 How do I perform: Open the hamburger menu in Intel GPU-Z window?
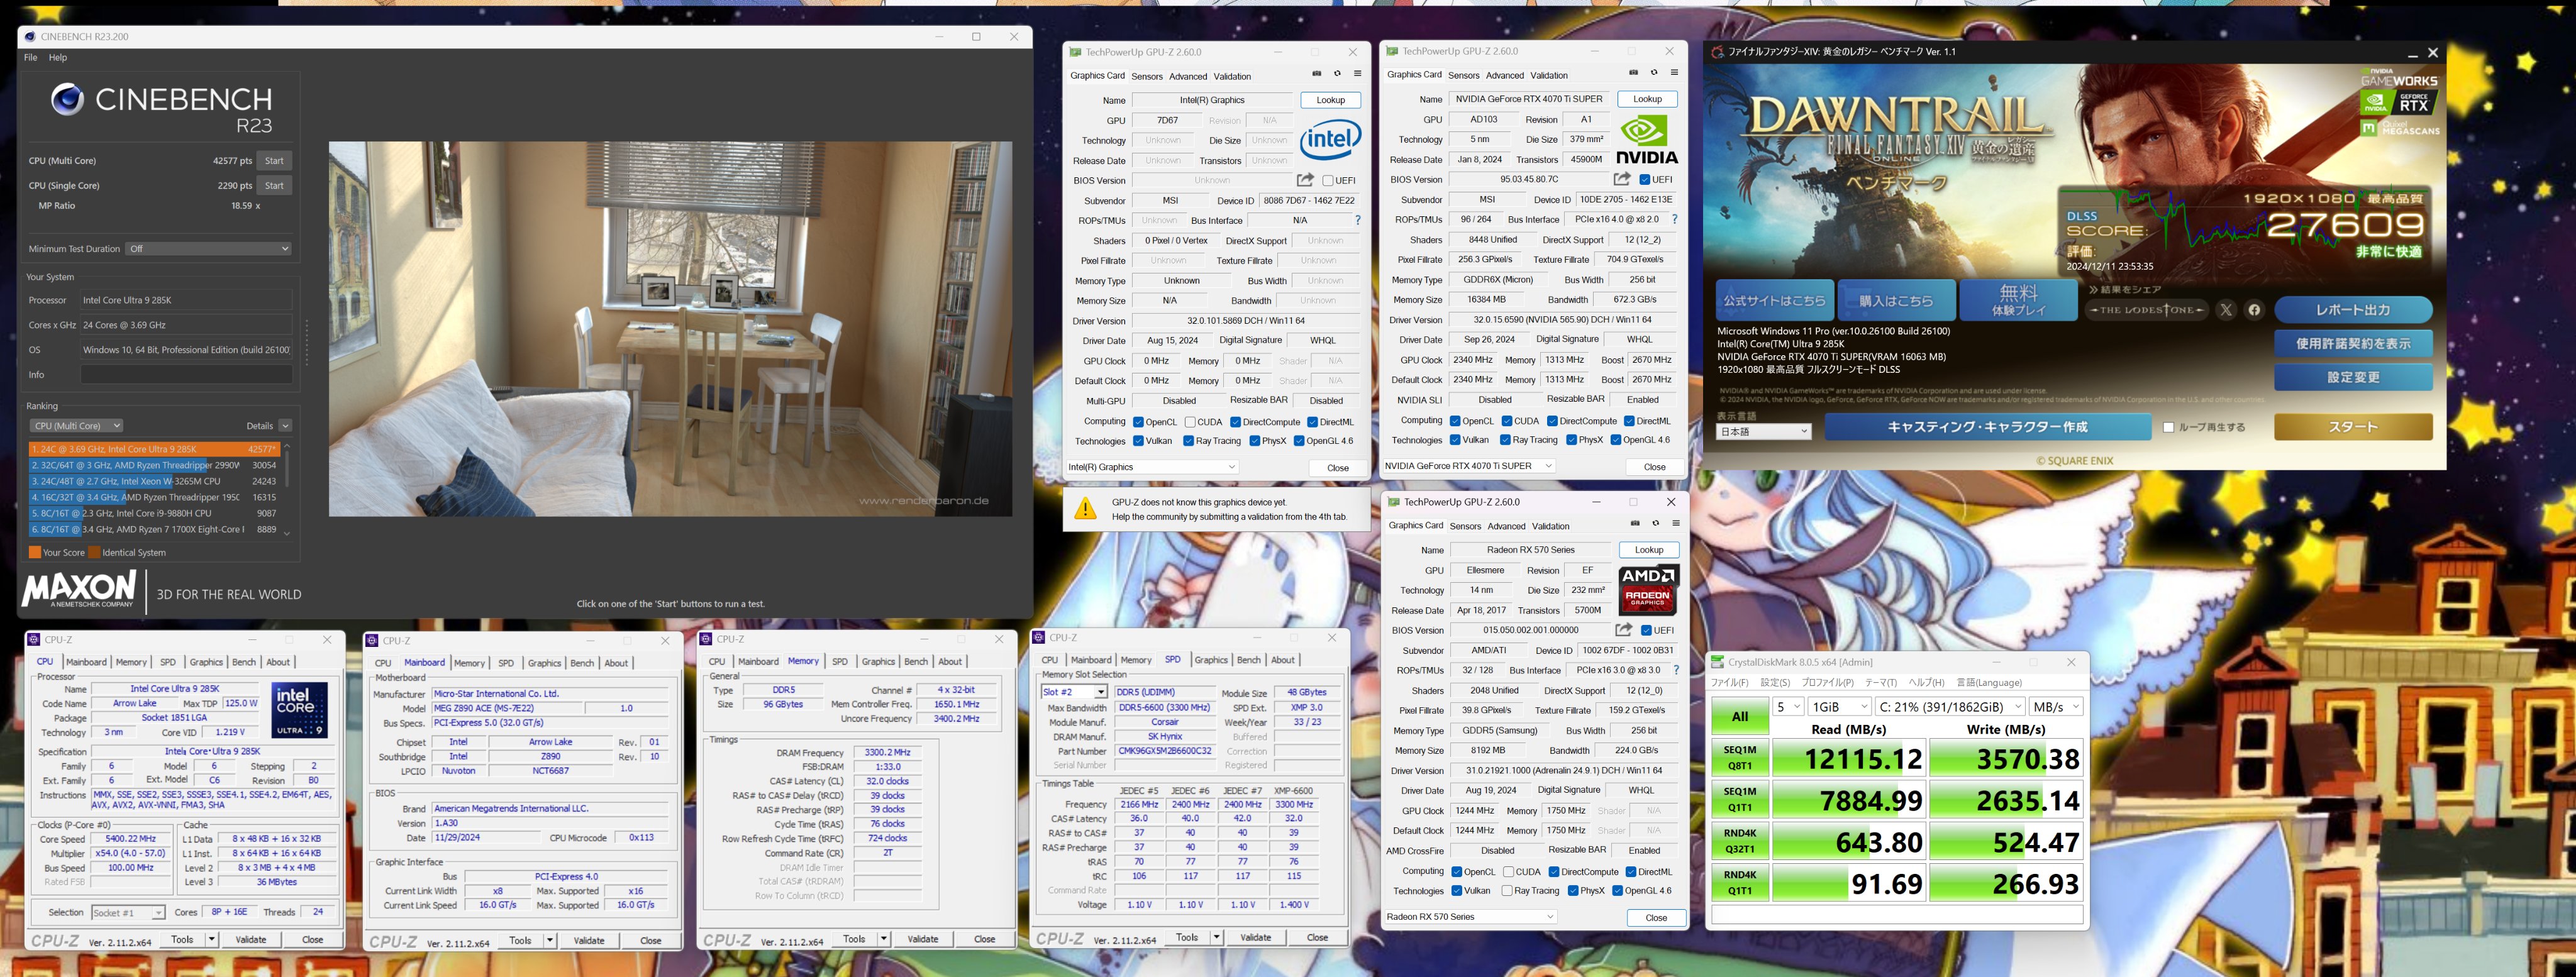coord(1357,74)
